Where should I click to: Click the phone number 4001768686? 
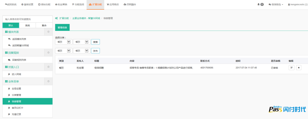[x=207, y=68]
